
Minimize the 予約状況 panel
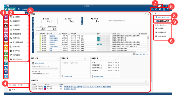point(88,59)
